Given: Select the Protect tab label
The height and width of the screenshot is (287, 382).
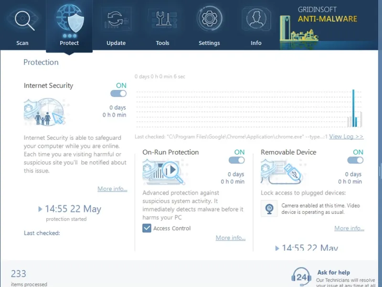Looking at the screenshot, I should click(69, 43).
